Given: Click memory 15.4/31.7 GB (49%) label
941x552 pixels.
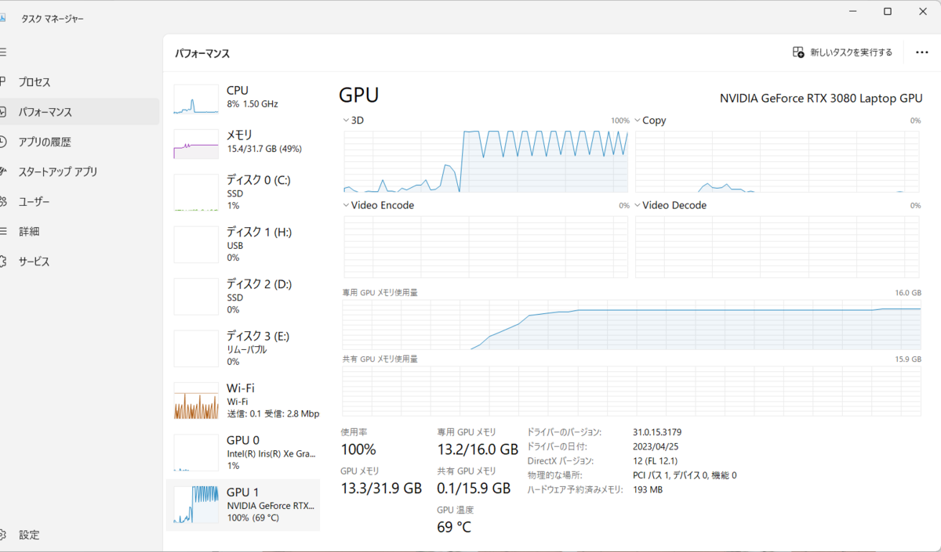Looking at the screenshot, I should (x=264, y=149).
